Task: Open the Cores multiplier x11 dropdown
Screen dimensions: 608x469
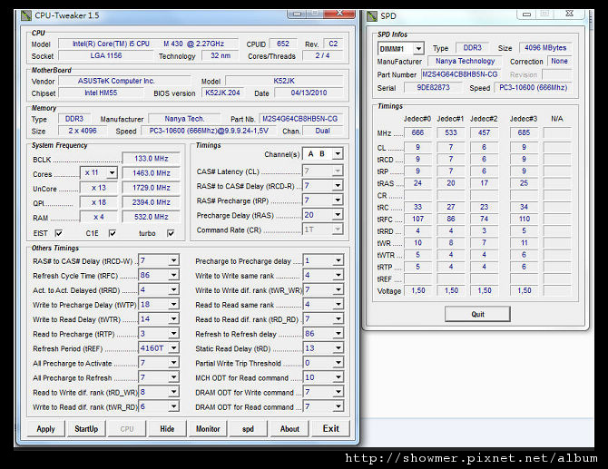Action: pos(111,172)
